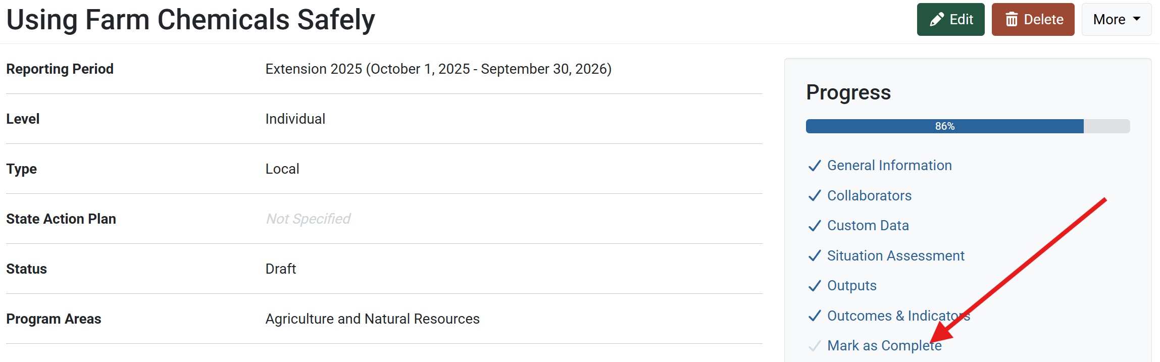
Task: Click the More button caret arrow
Action: click(x=1137, y=19)
